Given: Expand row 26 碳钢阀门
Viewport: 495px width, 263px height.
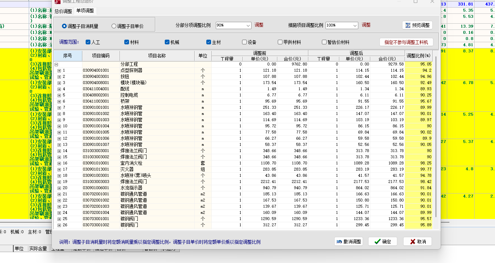Looking at the screenshot, I should pos(59,225).
